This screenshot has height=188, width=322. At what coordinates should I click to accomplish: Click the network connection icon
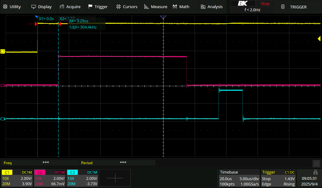pyautogui.click(x=315, y=172)
